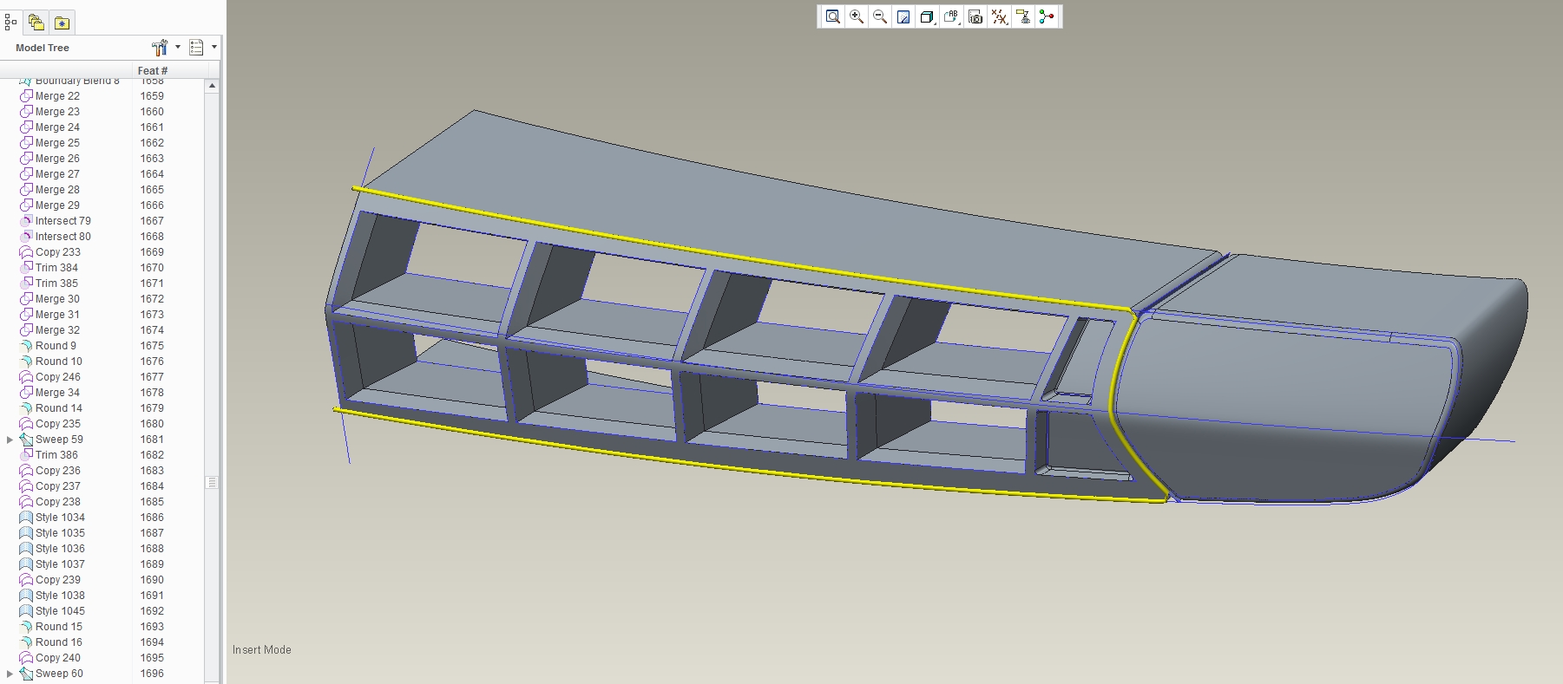Click the Refit view icon
1563x684 pixels.
pyautogui.click(x=832, y=16)
